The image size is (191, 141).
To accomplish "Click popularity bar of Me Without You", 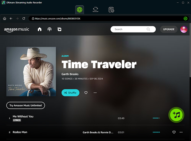I will 156,118.
